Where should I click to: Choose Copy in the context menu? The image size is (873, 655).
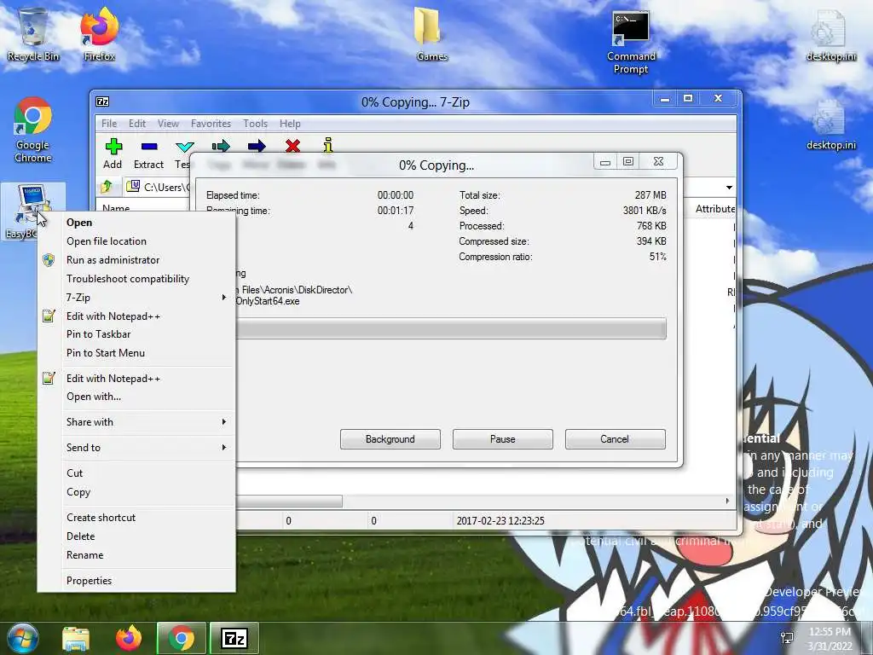pos(136,492)
